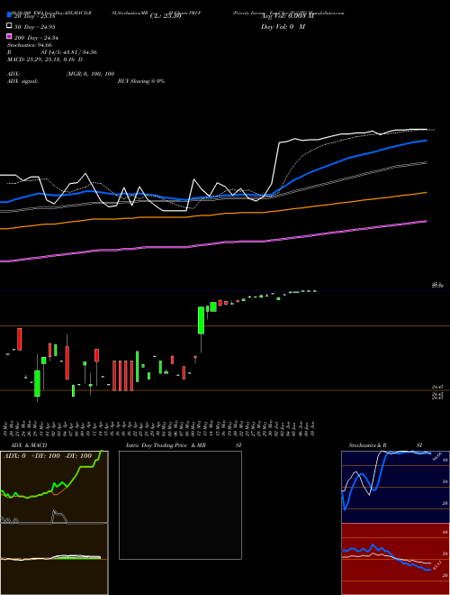Click the 'Avg Vol: 0.003 M' label

pyautogui.click(x=287, y=16)
